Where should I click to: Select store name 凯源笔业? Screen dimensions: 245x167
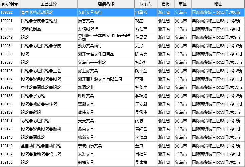pyautogui.click(x=86, y=87)
